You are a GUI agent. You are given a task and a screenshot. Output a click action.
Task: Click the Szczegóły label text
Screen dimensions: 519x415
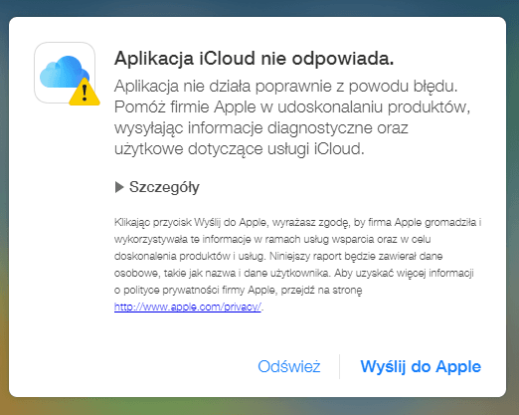164,187
